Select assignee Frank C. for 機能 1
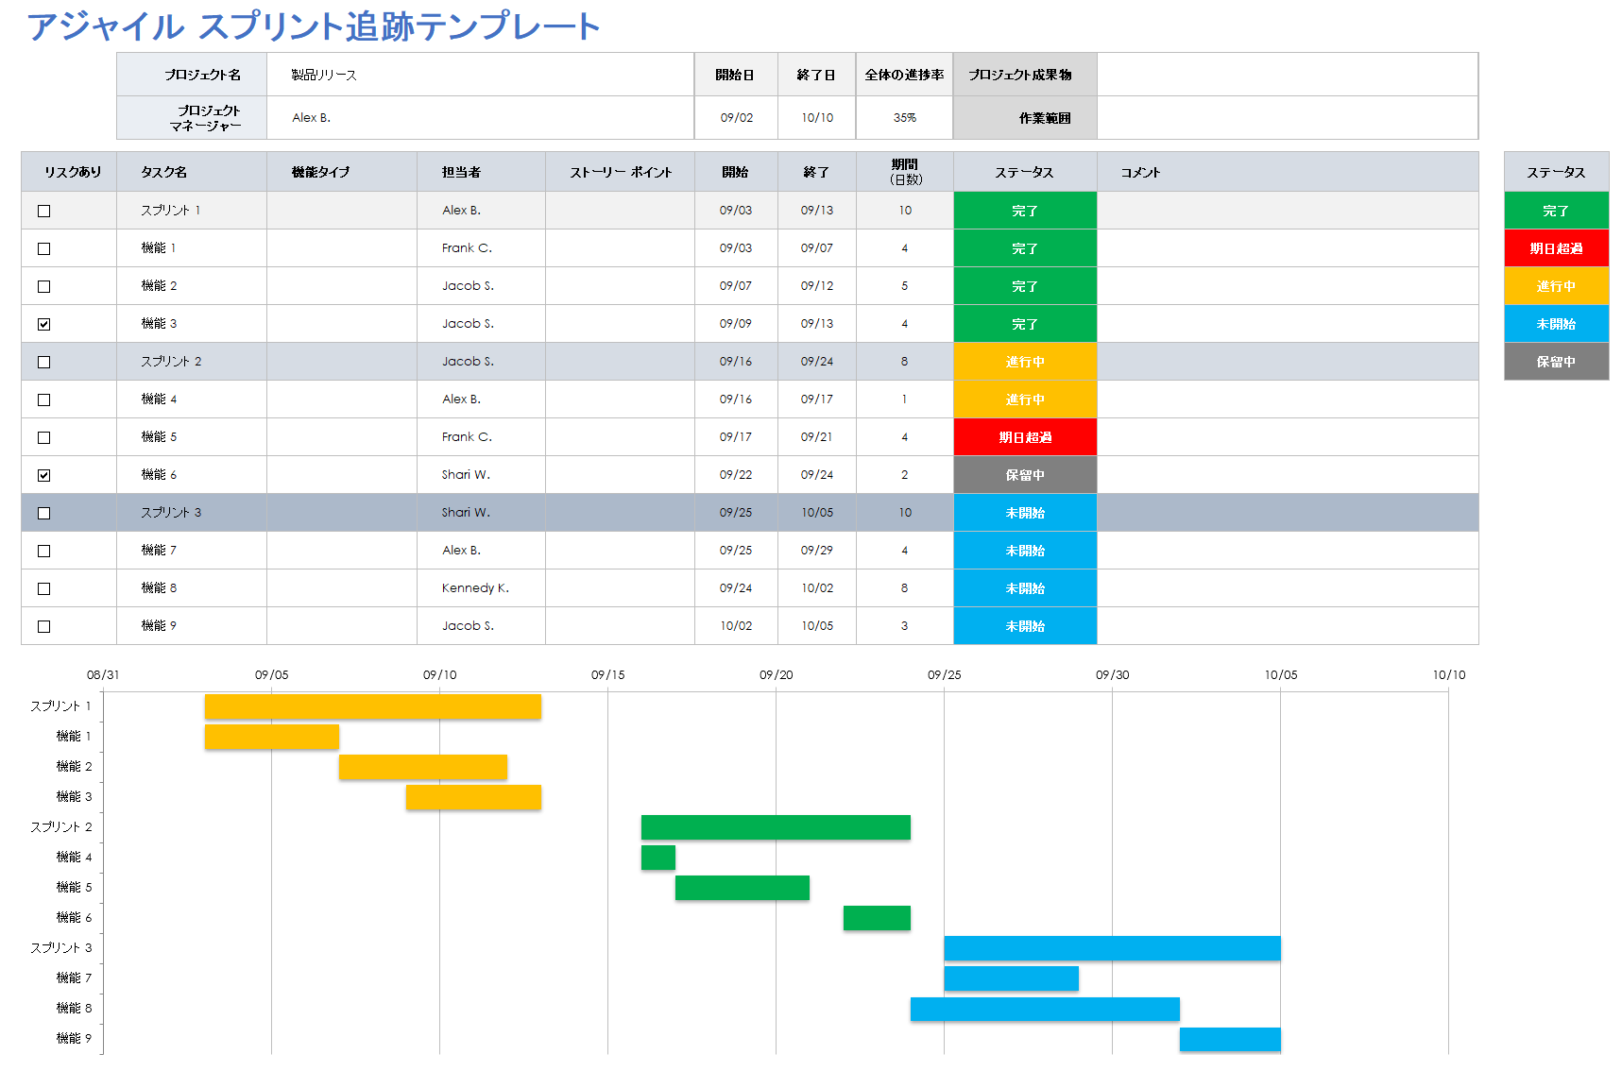 [481, 248]
